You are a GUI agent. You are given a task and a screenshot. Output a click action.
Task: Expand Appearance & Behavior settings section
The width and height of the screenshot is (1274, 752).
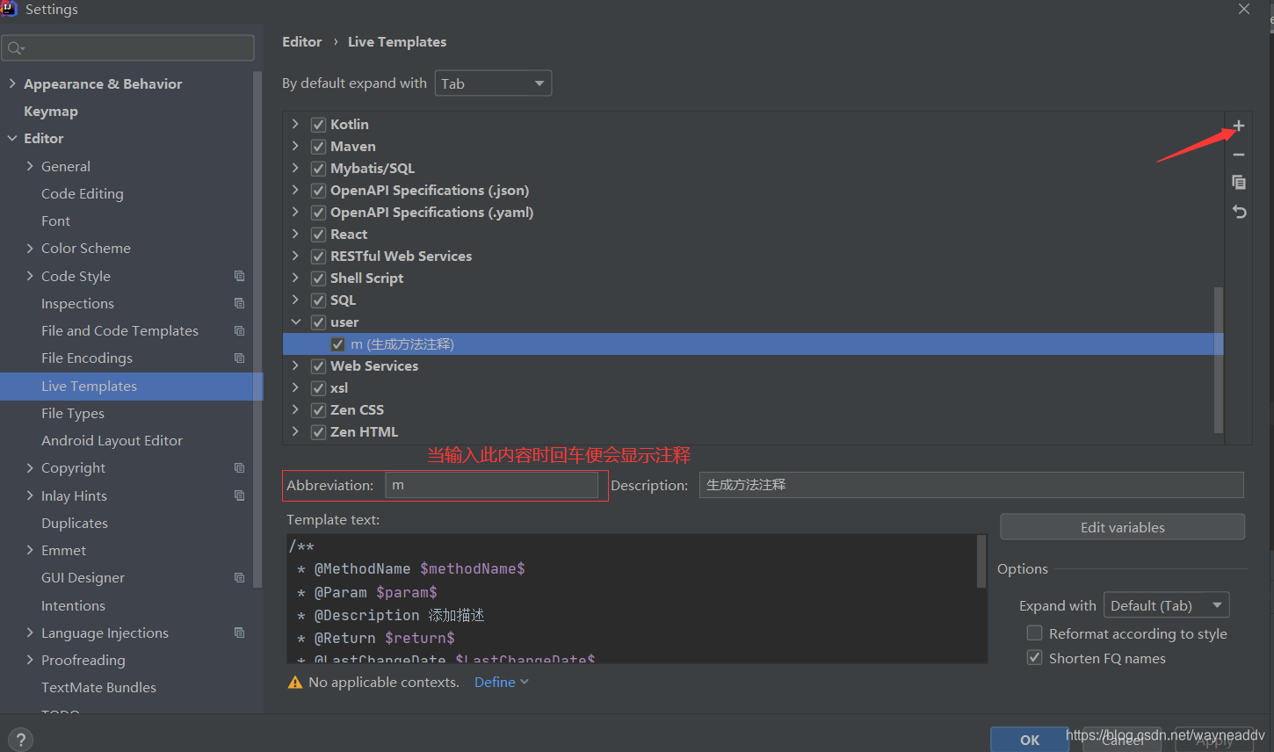point(11,83)
